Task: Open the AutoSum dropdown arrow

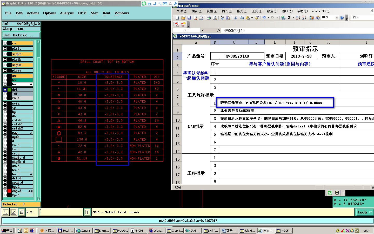Action: coord(293,18)
